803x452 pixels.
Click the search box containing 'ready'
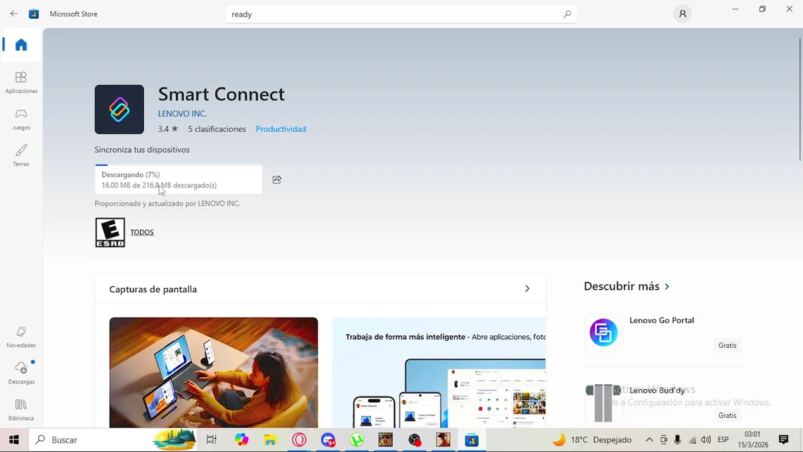coord(401,14)
